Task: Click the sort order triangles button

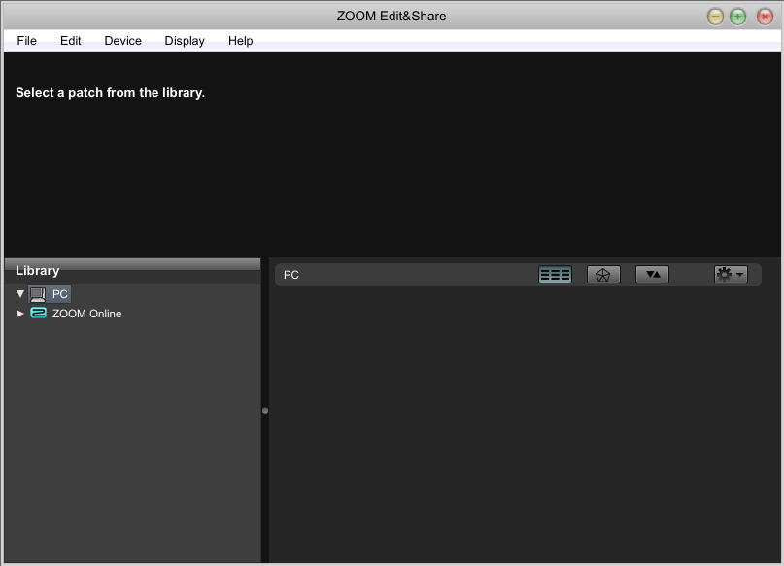Action: 652,275
